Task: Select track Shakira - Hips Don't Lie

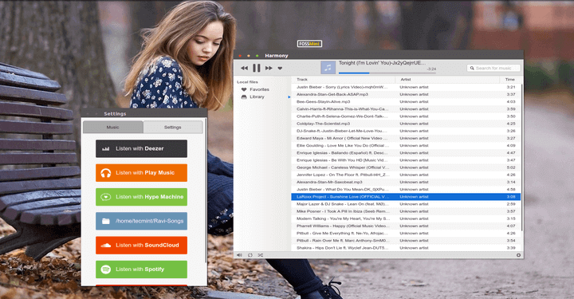Action: click(x=406, y=248)
